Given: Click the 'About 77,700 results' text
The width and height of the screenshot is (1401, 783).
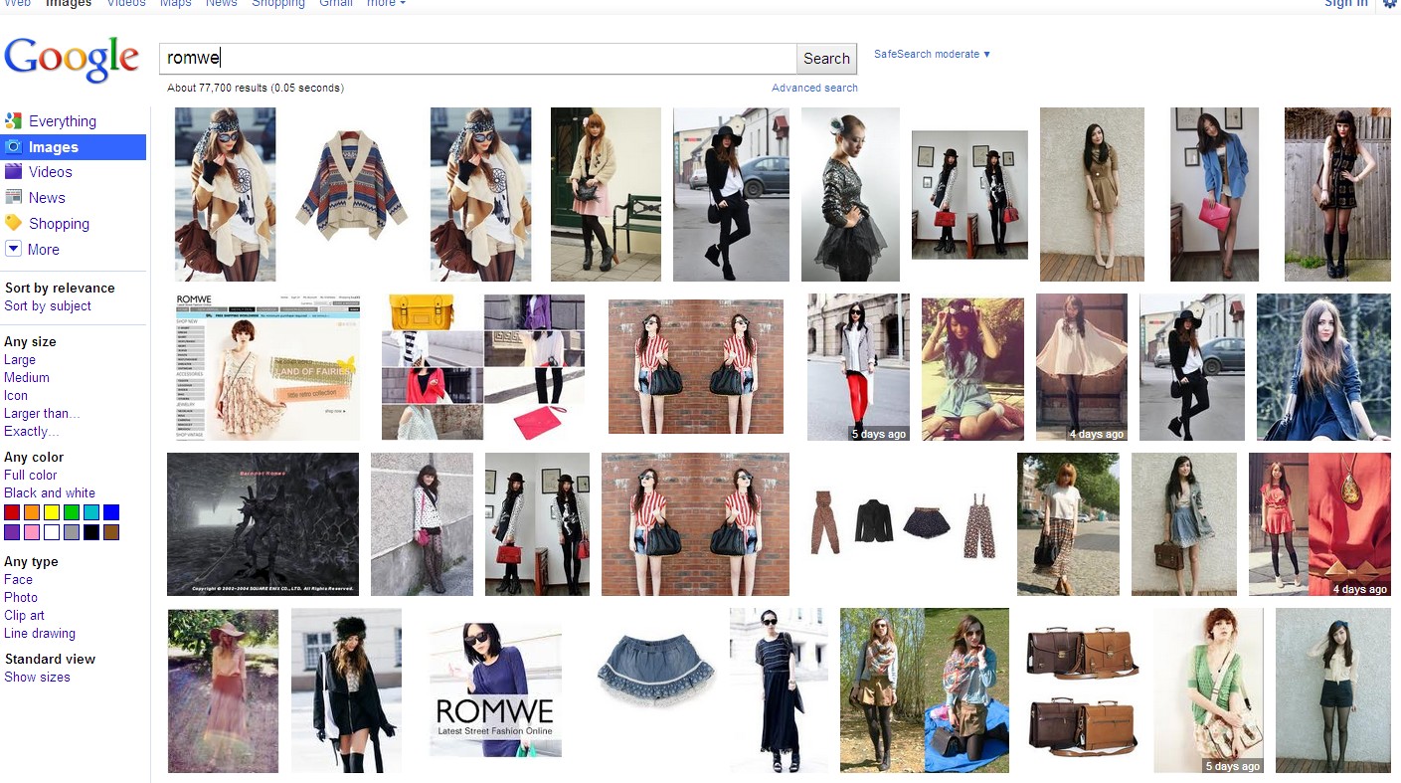Looking at the screenshot, I should [x=256, y=88].
